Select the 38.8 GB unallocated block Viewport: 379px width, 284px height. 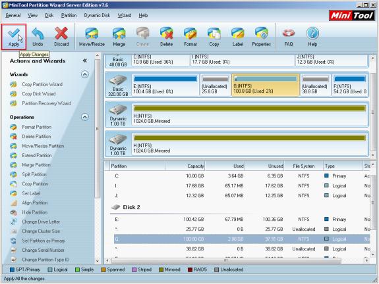(x=316, y=85)
